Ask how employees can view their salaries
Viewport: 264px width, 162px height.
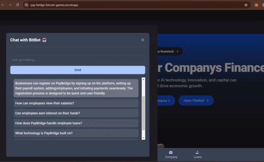point(76,103)
